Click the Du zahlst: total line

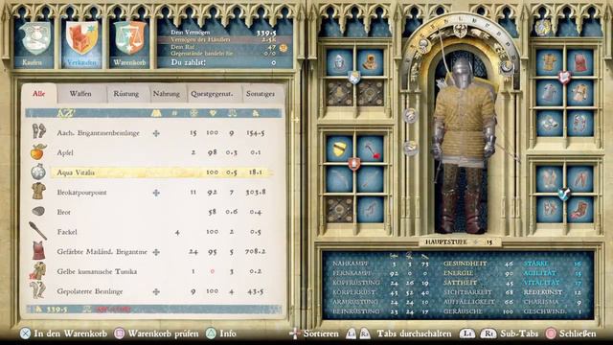pyautogui.click(x=223, y=62)
